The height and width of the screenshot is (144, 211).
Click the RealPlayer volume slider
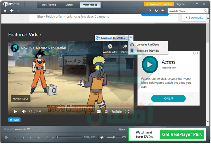click(114, 137)
